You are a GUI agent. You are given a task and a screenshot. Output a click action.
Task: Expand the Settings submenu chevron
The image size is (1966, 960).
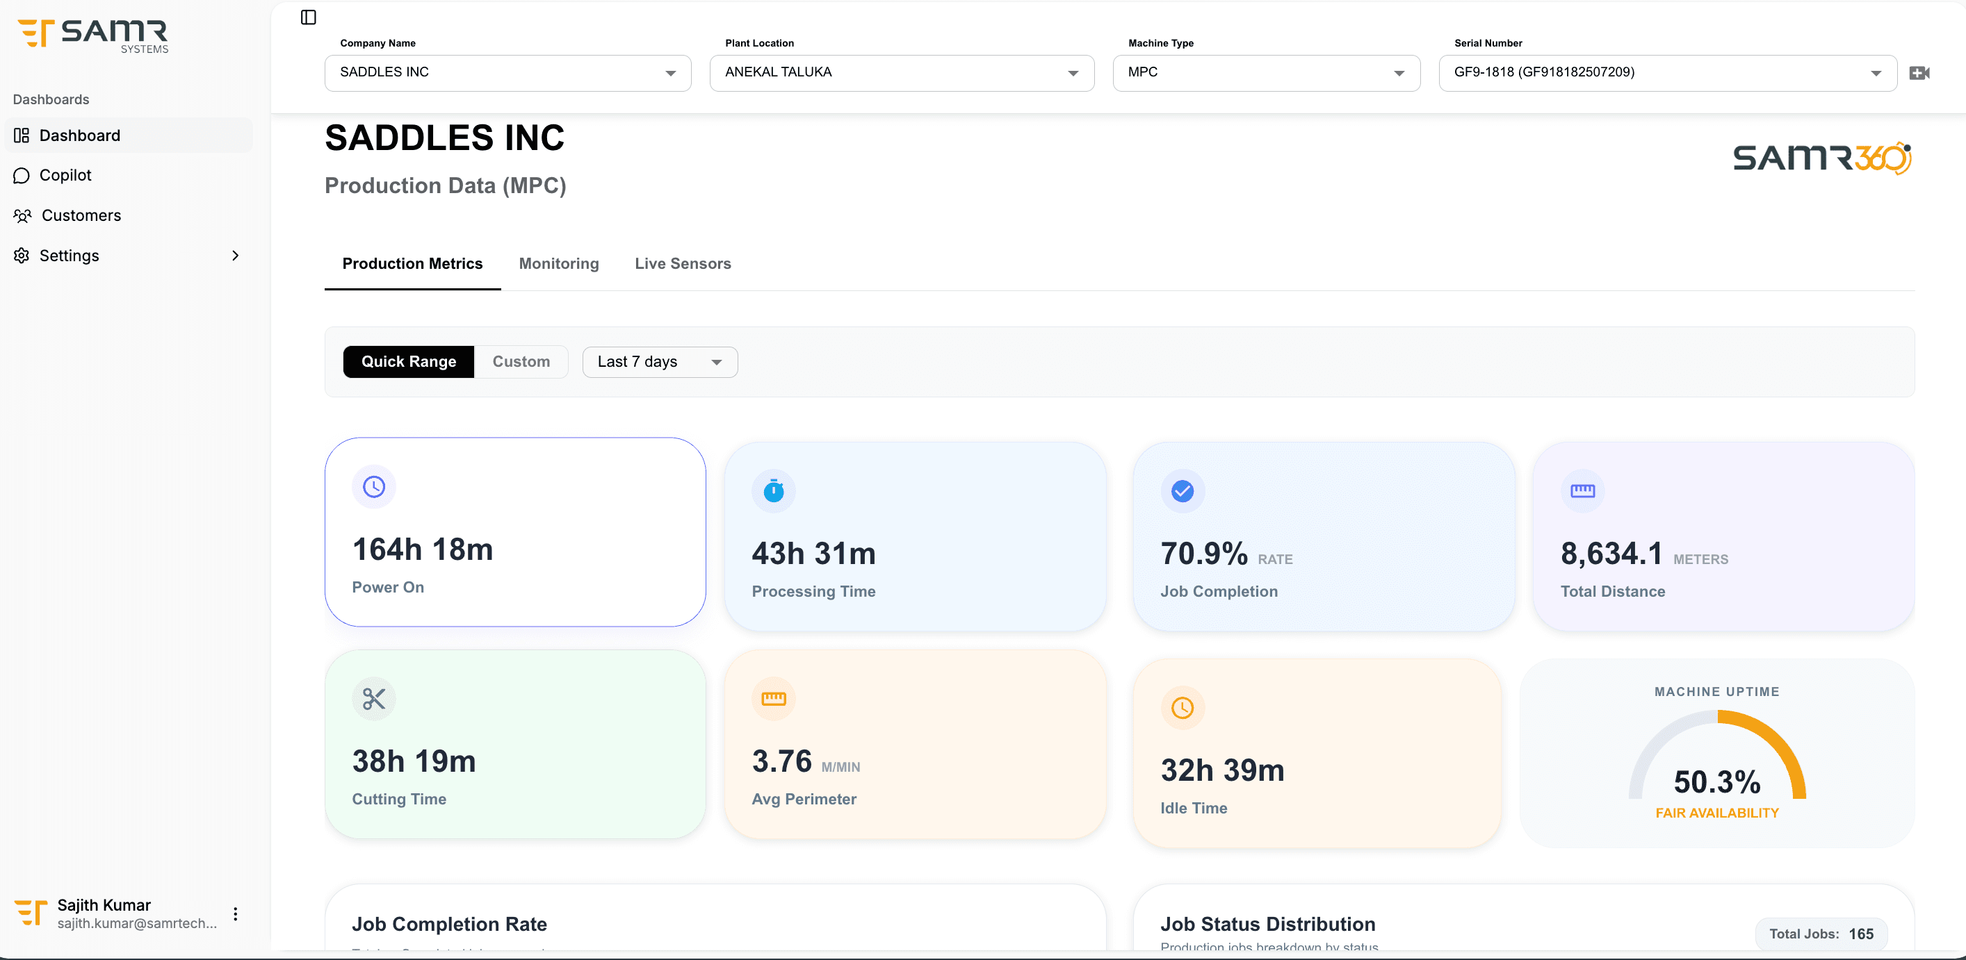[235, 256]
